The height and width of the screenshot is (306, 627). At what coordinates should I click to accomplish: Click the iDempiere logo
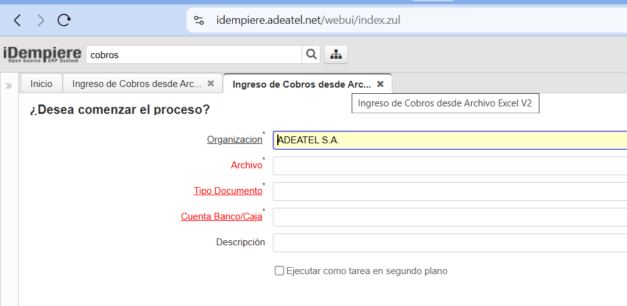coord(42,54)
